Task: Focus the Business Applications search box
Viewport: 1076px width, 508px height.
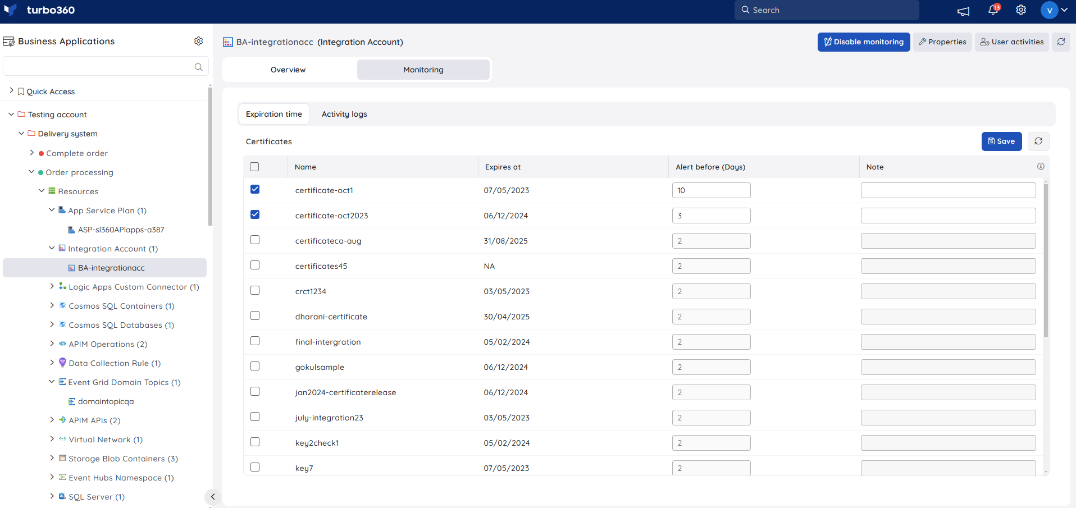Action: pyautogui.click(x=106, y=66)
